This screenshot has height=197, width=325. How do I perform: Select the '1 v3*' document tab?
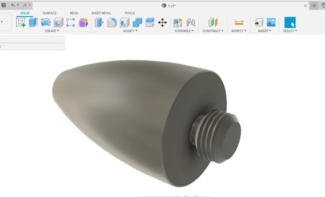pos(169,6)
